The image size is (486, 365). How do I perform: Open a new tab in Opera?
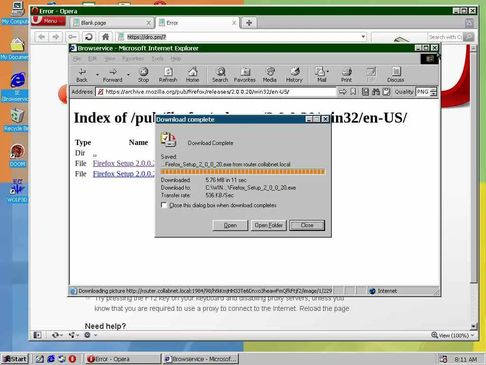pyautogui.click(x=249, y=23)
